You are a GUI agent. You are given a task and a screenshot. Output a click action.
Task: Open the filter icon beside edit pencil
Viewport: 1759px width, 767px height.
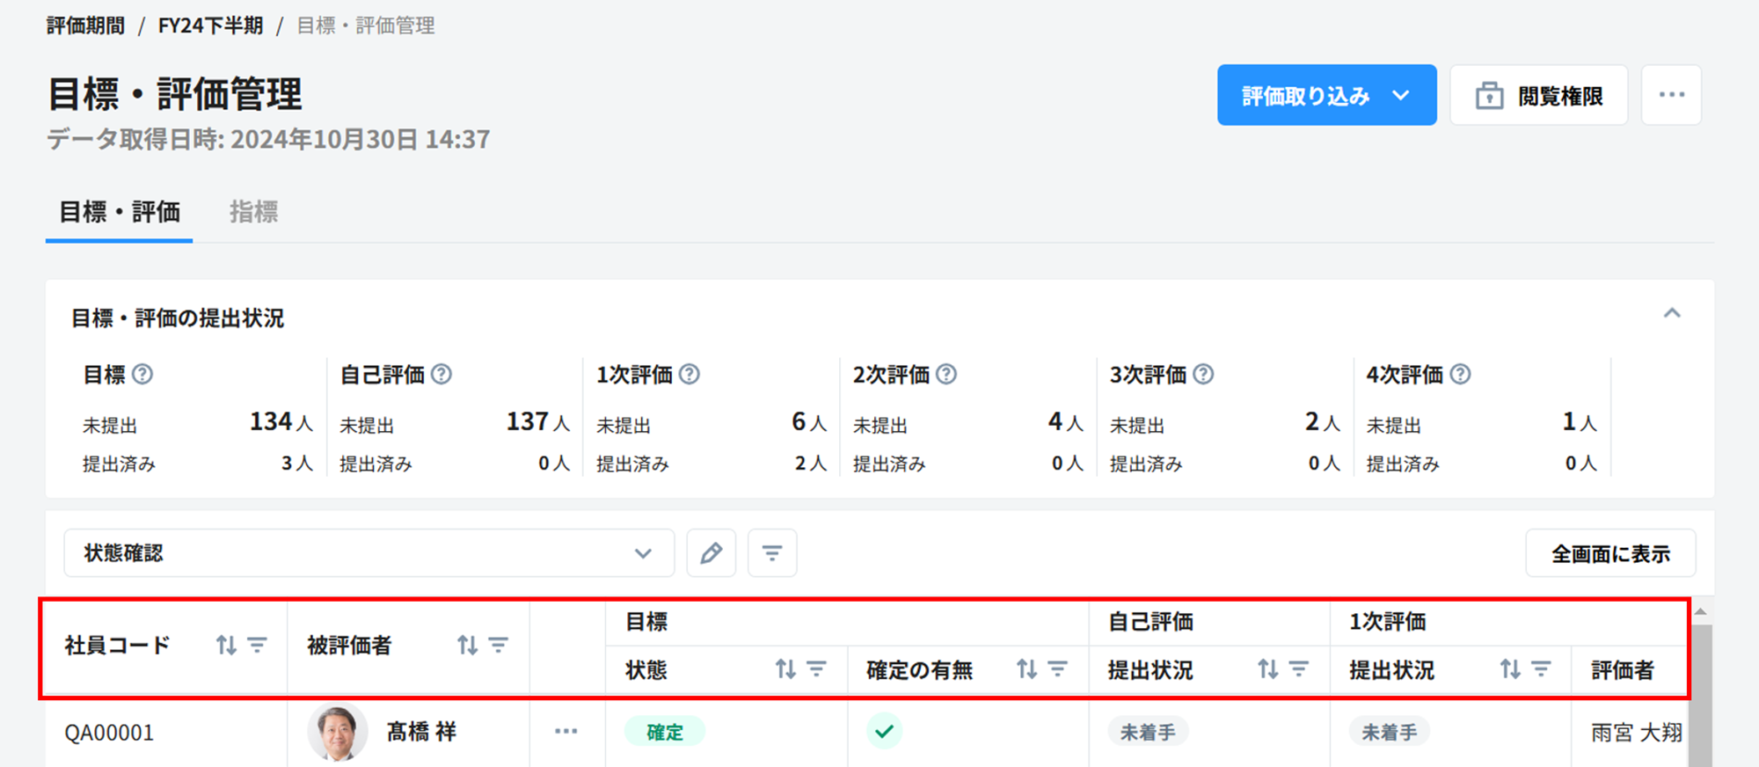(771, 553)
